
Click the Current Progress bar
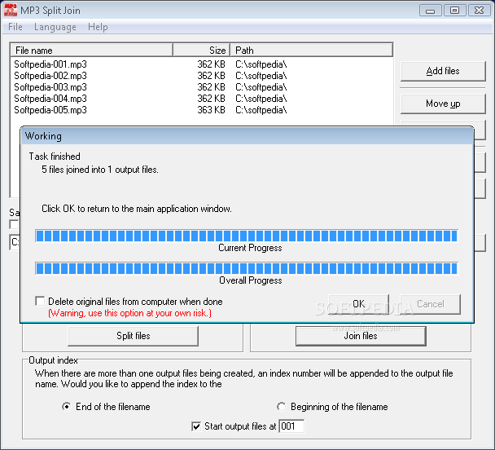(x=247, y=236)
